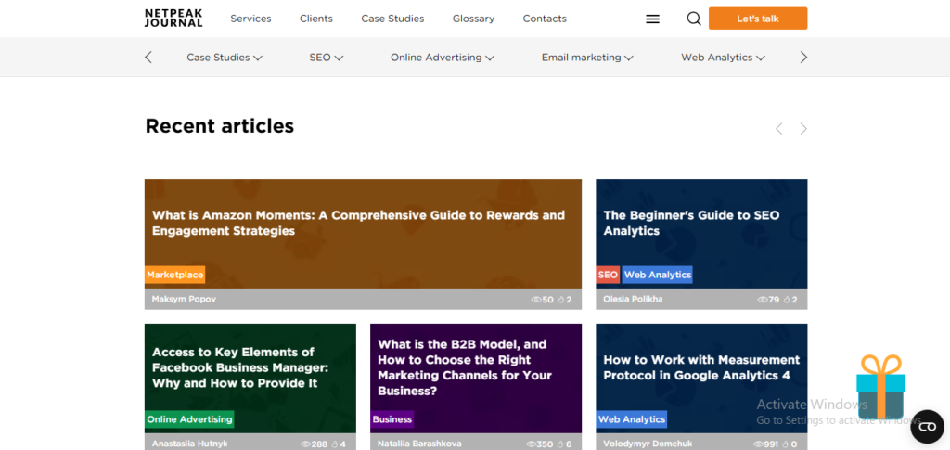
Task: Click blue Web Analytics tag on SEO Analytics card
Action: click(658, 275)
